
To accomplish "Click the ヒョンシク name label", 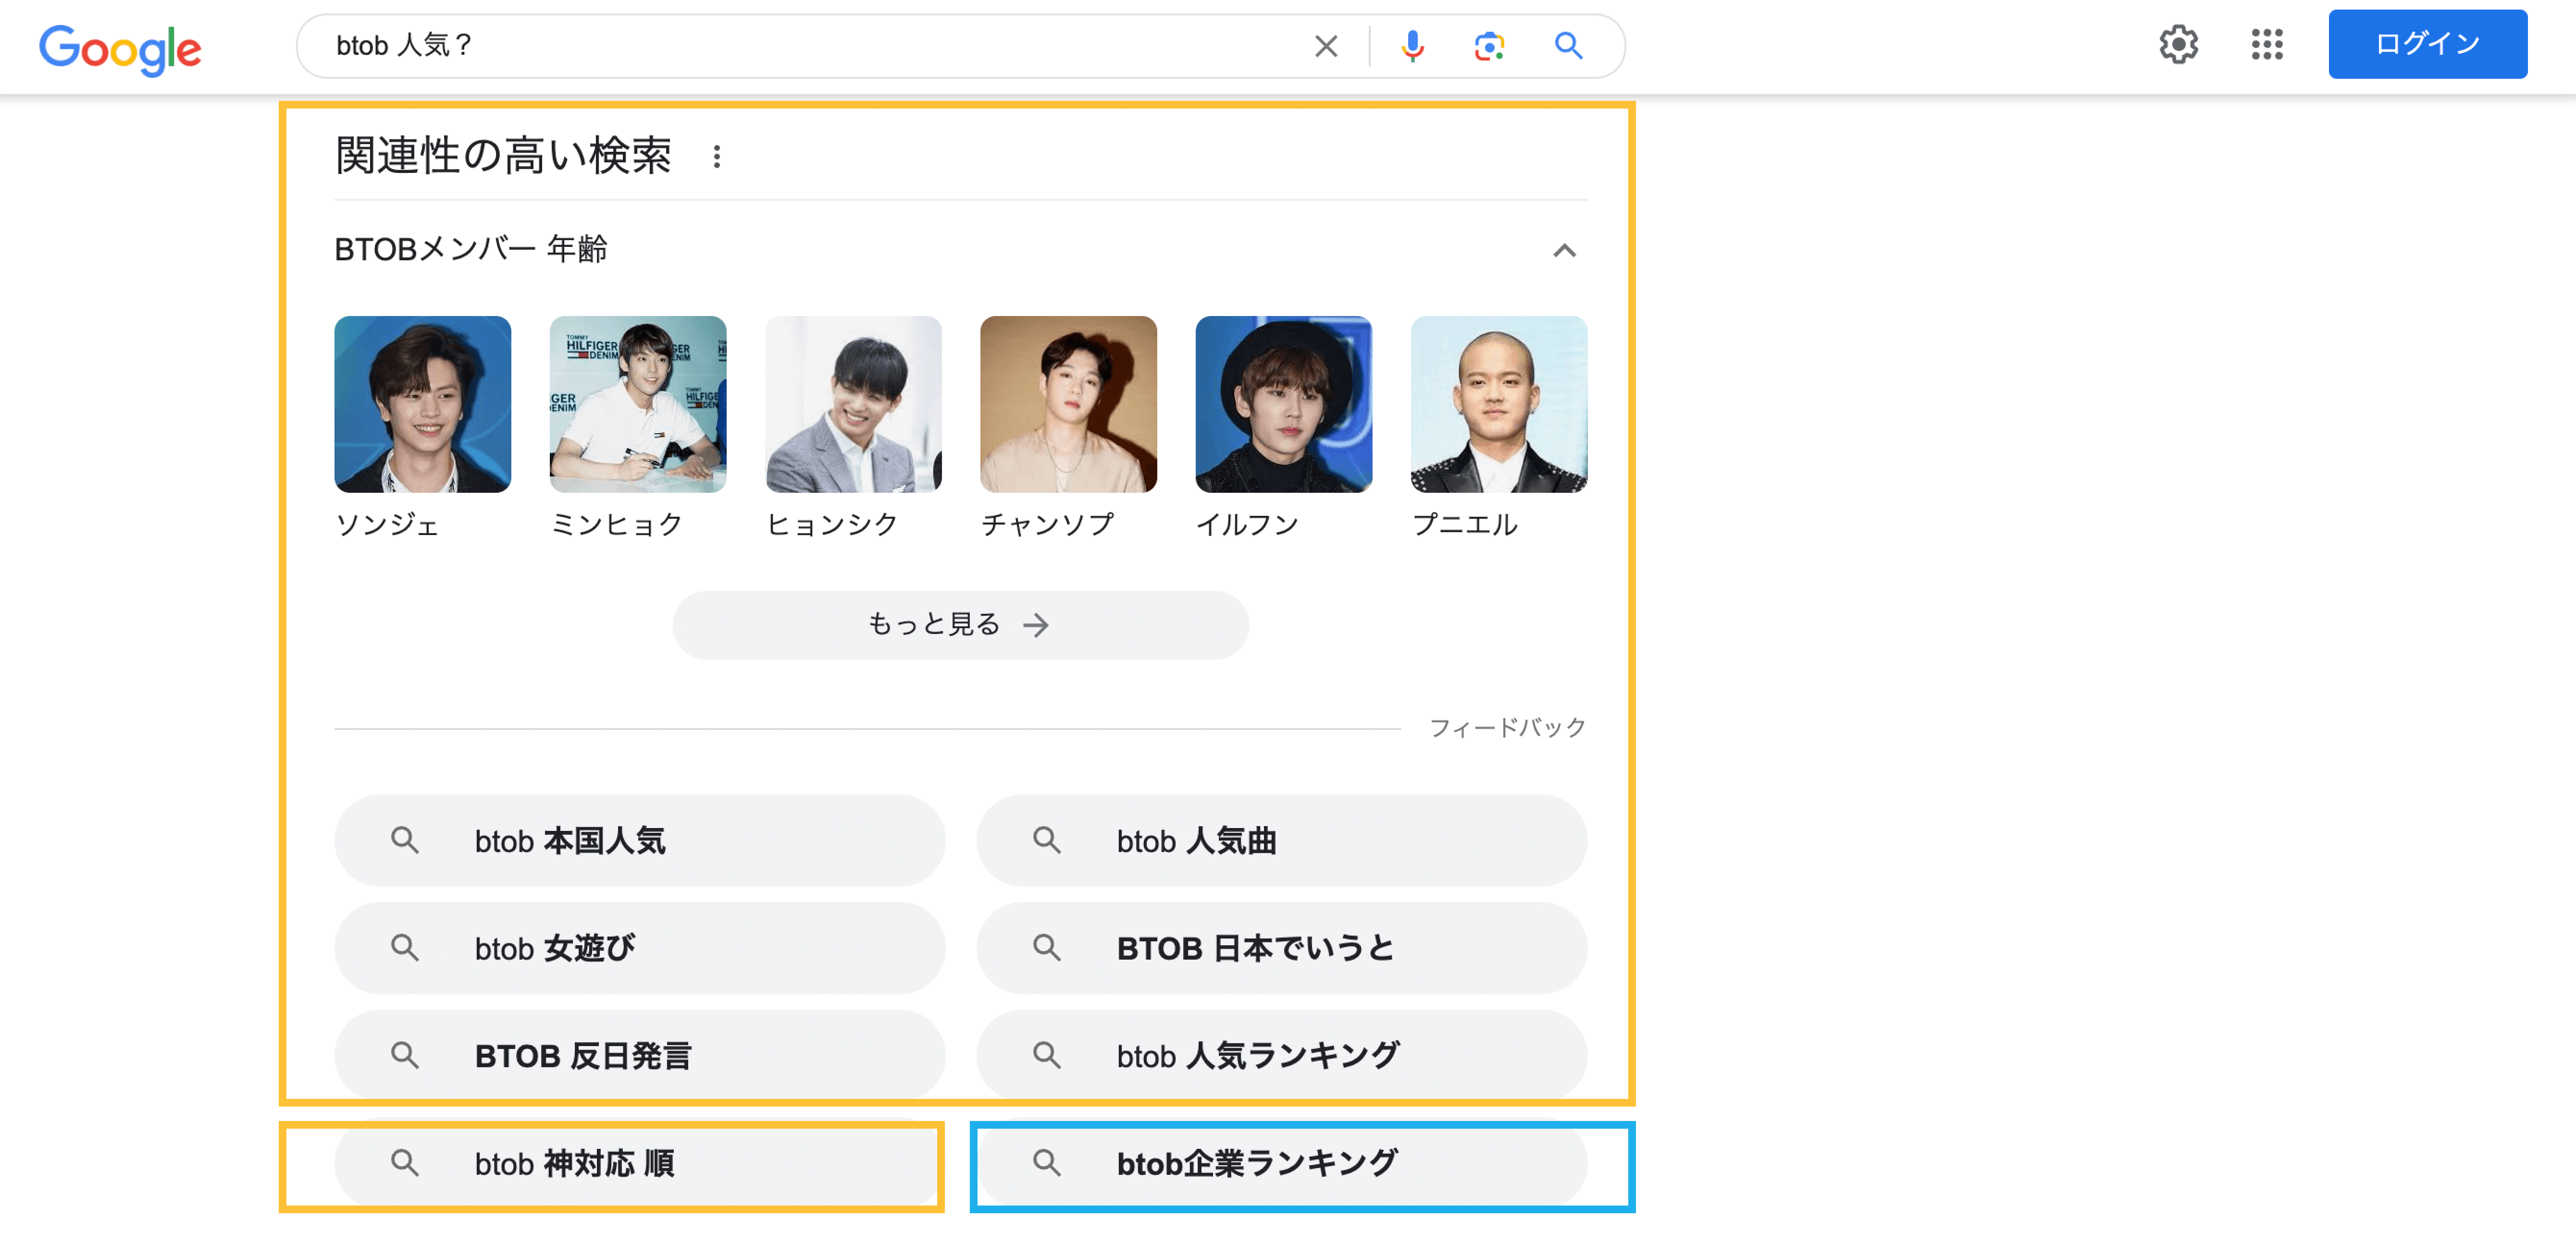I will [x=832, y=524].
